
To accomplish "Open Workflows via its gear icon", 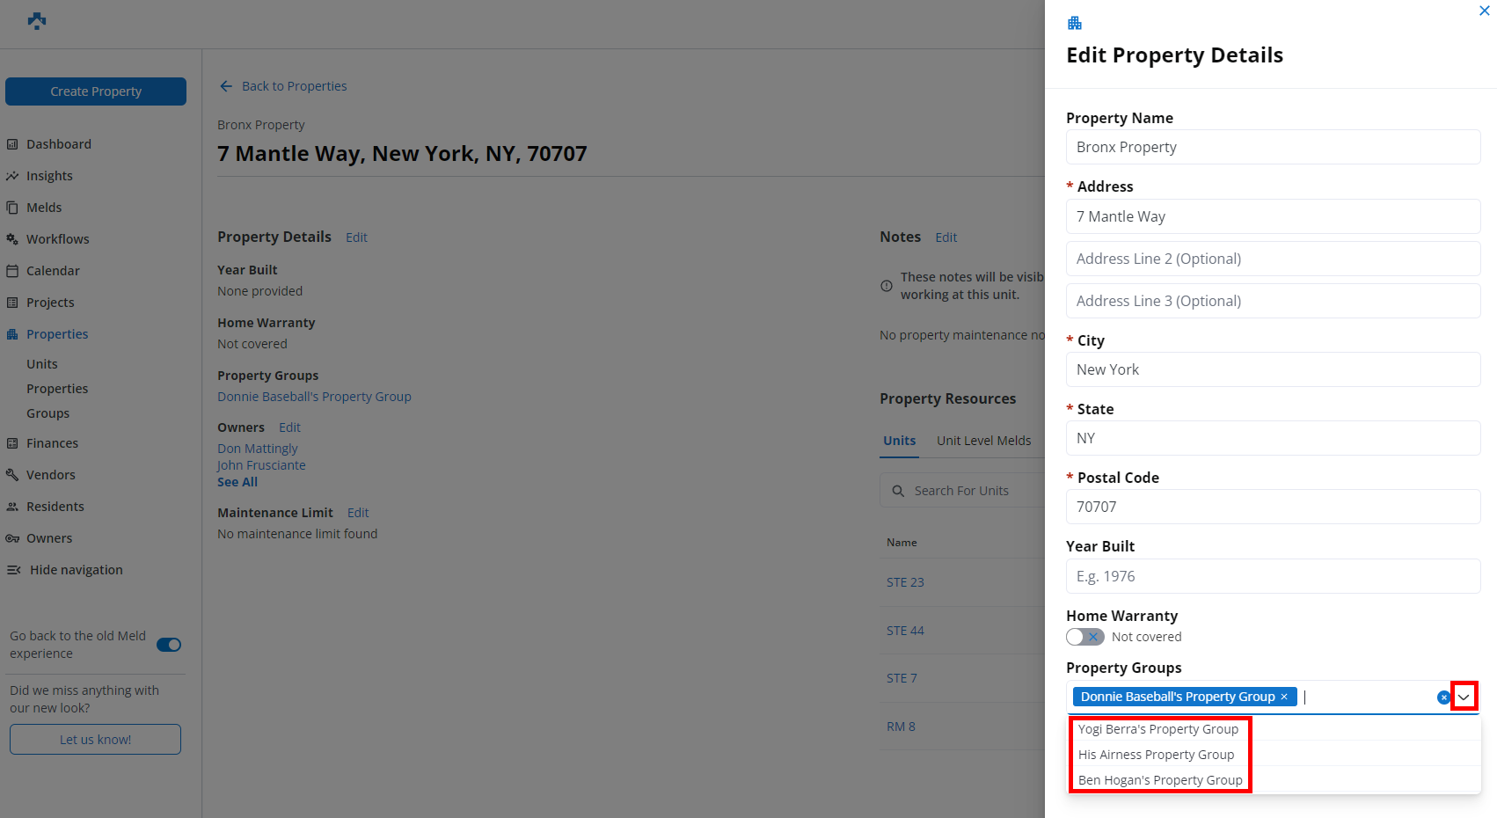I will pyautogui.click(x=12, y=239).
